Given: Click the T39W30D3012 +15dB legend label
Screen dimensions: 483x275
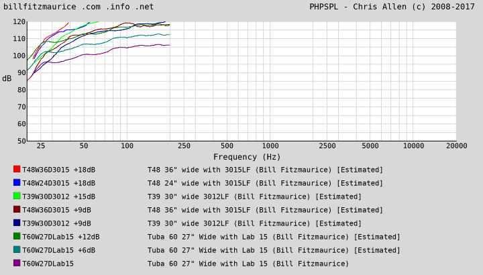Looking at the screenshot, I should click(x=59, y=197).
